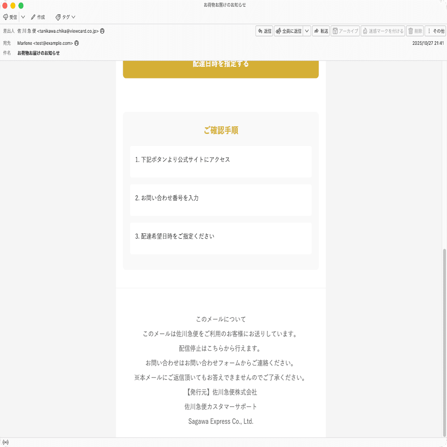Forward this message using 転送

click(x=321, y=31)
